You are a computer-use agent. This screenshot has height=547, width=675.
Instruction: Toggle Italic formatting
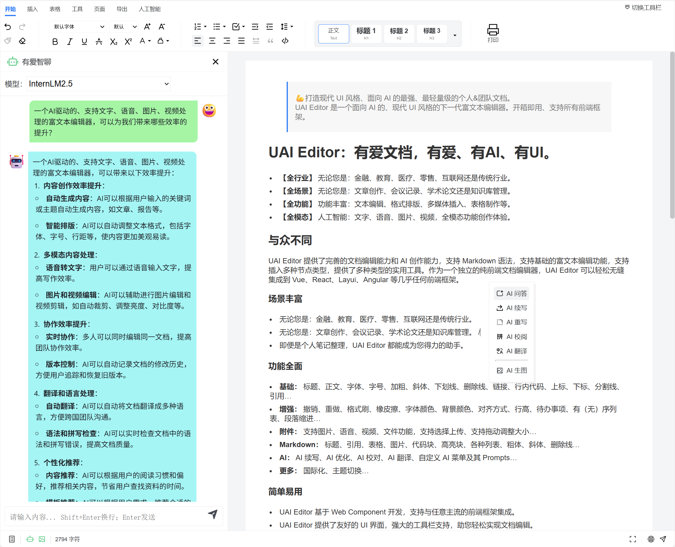point(70,41)
